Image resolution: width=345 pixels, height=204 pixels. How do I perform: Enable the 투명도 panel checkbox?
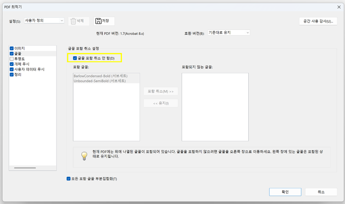coord(11,59)
